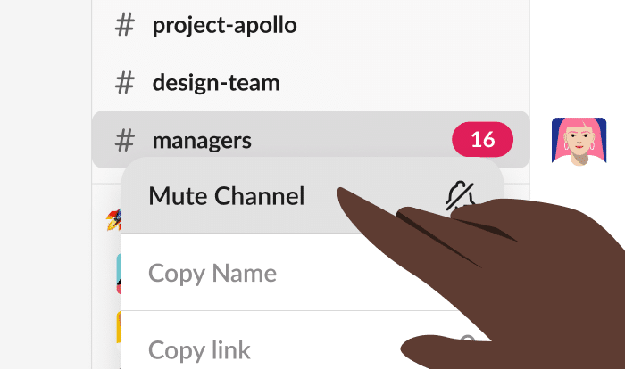Open the managers channel
The height and width of the screenshot is (369, 625).
tap(202, 140)
